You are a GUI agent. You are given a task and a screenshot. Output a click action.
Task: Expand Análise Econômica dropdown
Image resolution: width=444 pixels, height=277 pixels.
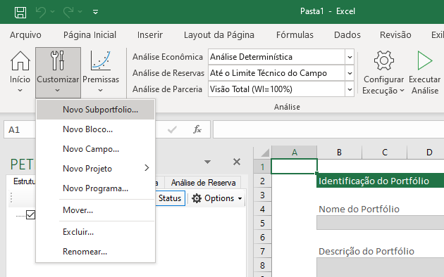tap(350, 57)
